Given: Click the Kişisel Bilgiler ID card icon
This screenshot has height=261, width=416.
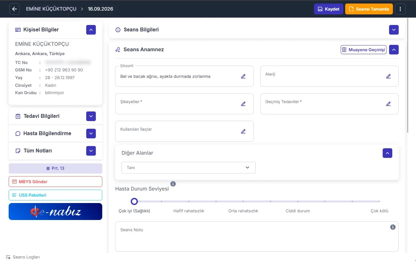Looking at the screenshot, I should click(x=18, y=30).
